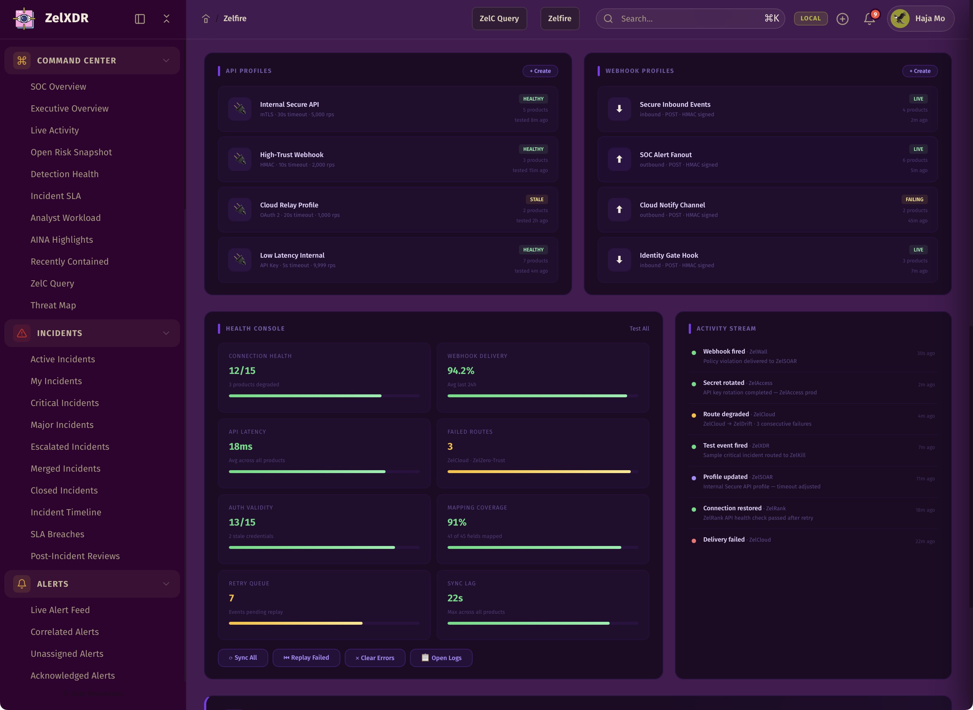Image resolution: width=973 pixels, height=710 pixels.
Task: Open notifications bell with badge
Action: 870,19
